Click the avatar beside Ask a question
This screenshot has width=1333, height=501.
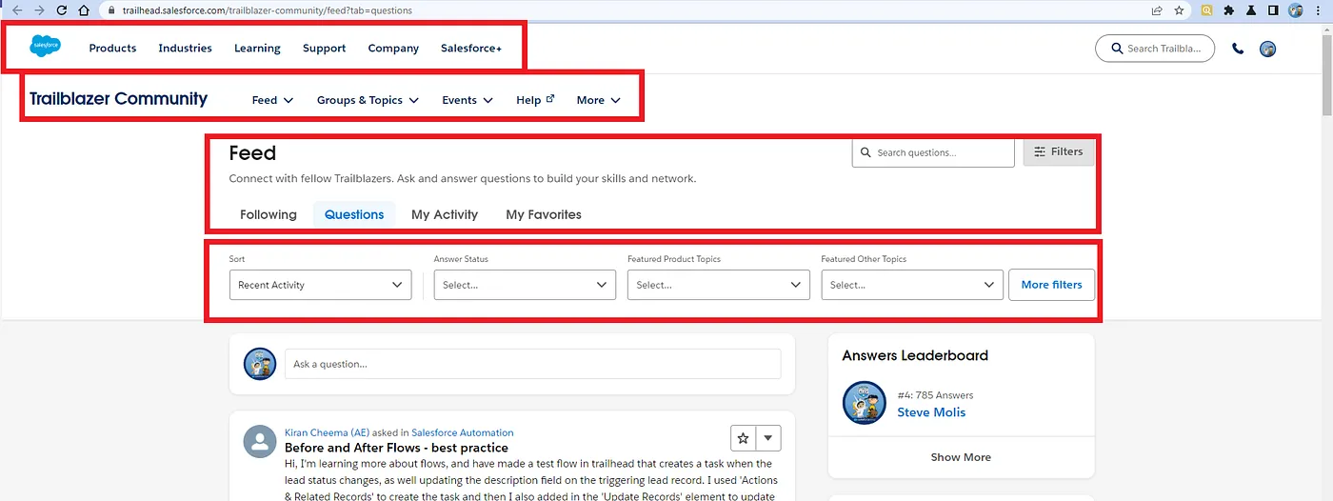(260, 364)
